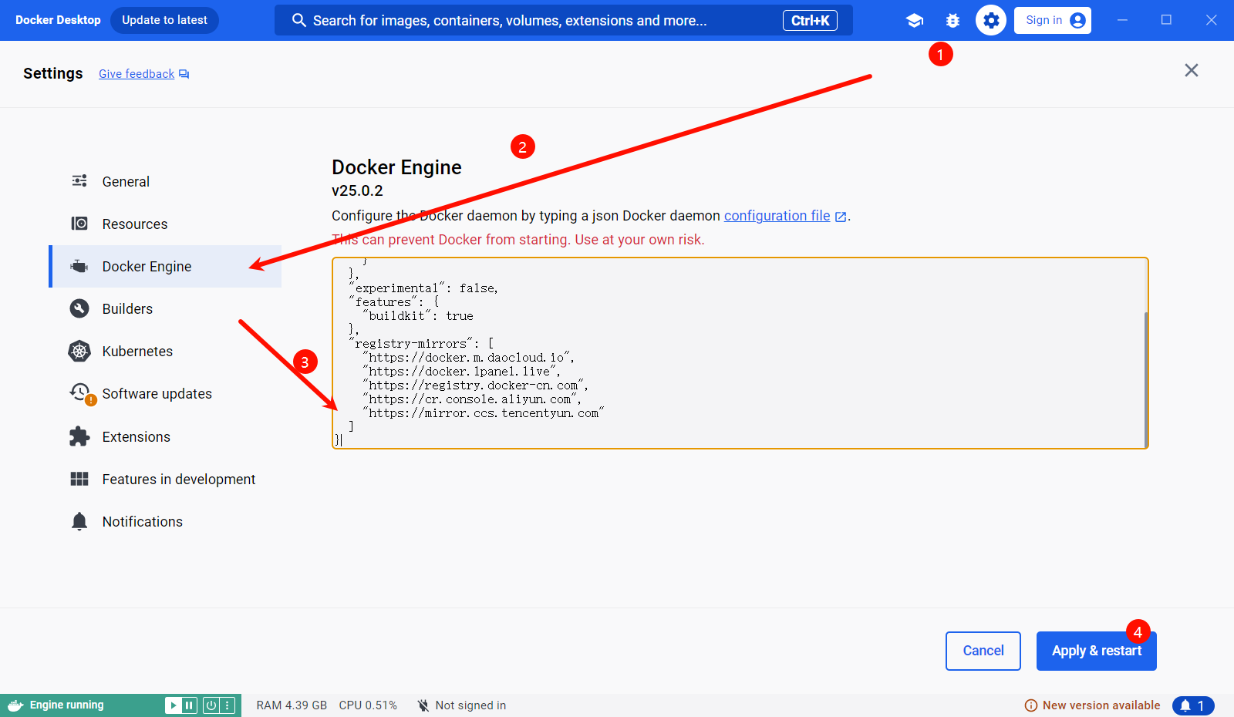Click the Update to latest button
Viewport: 1234px width, 717px height.
164,20
